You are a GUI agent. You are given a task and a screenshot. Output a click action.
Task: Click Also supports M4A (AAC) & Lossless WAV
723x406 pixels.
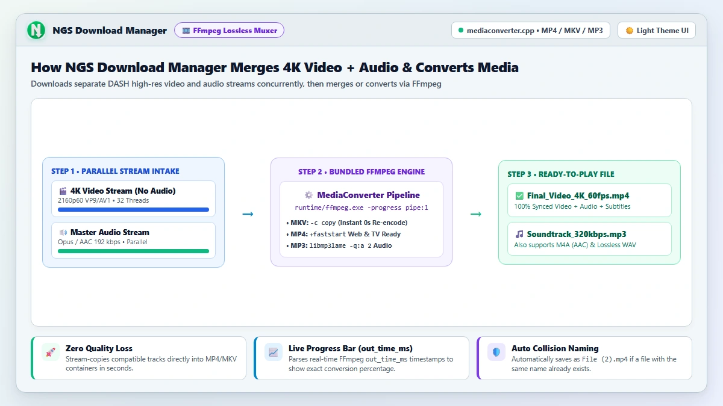tap(575, 245)
